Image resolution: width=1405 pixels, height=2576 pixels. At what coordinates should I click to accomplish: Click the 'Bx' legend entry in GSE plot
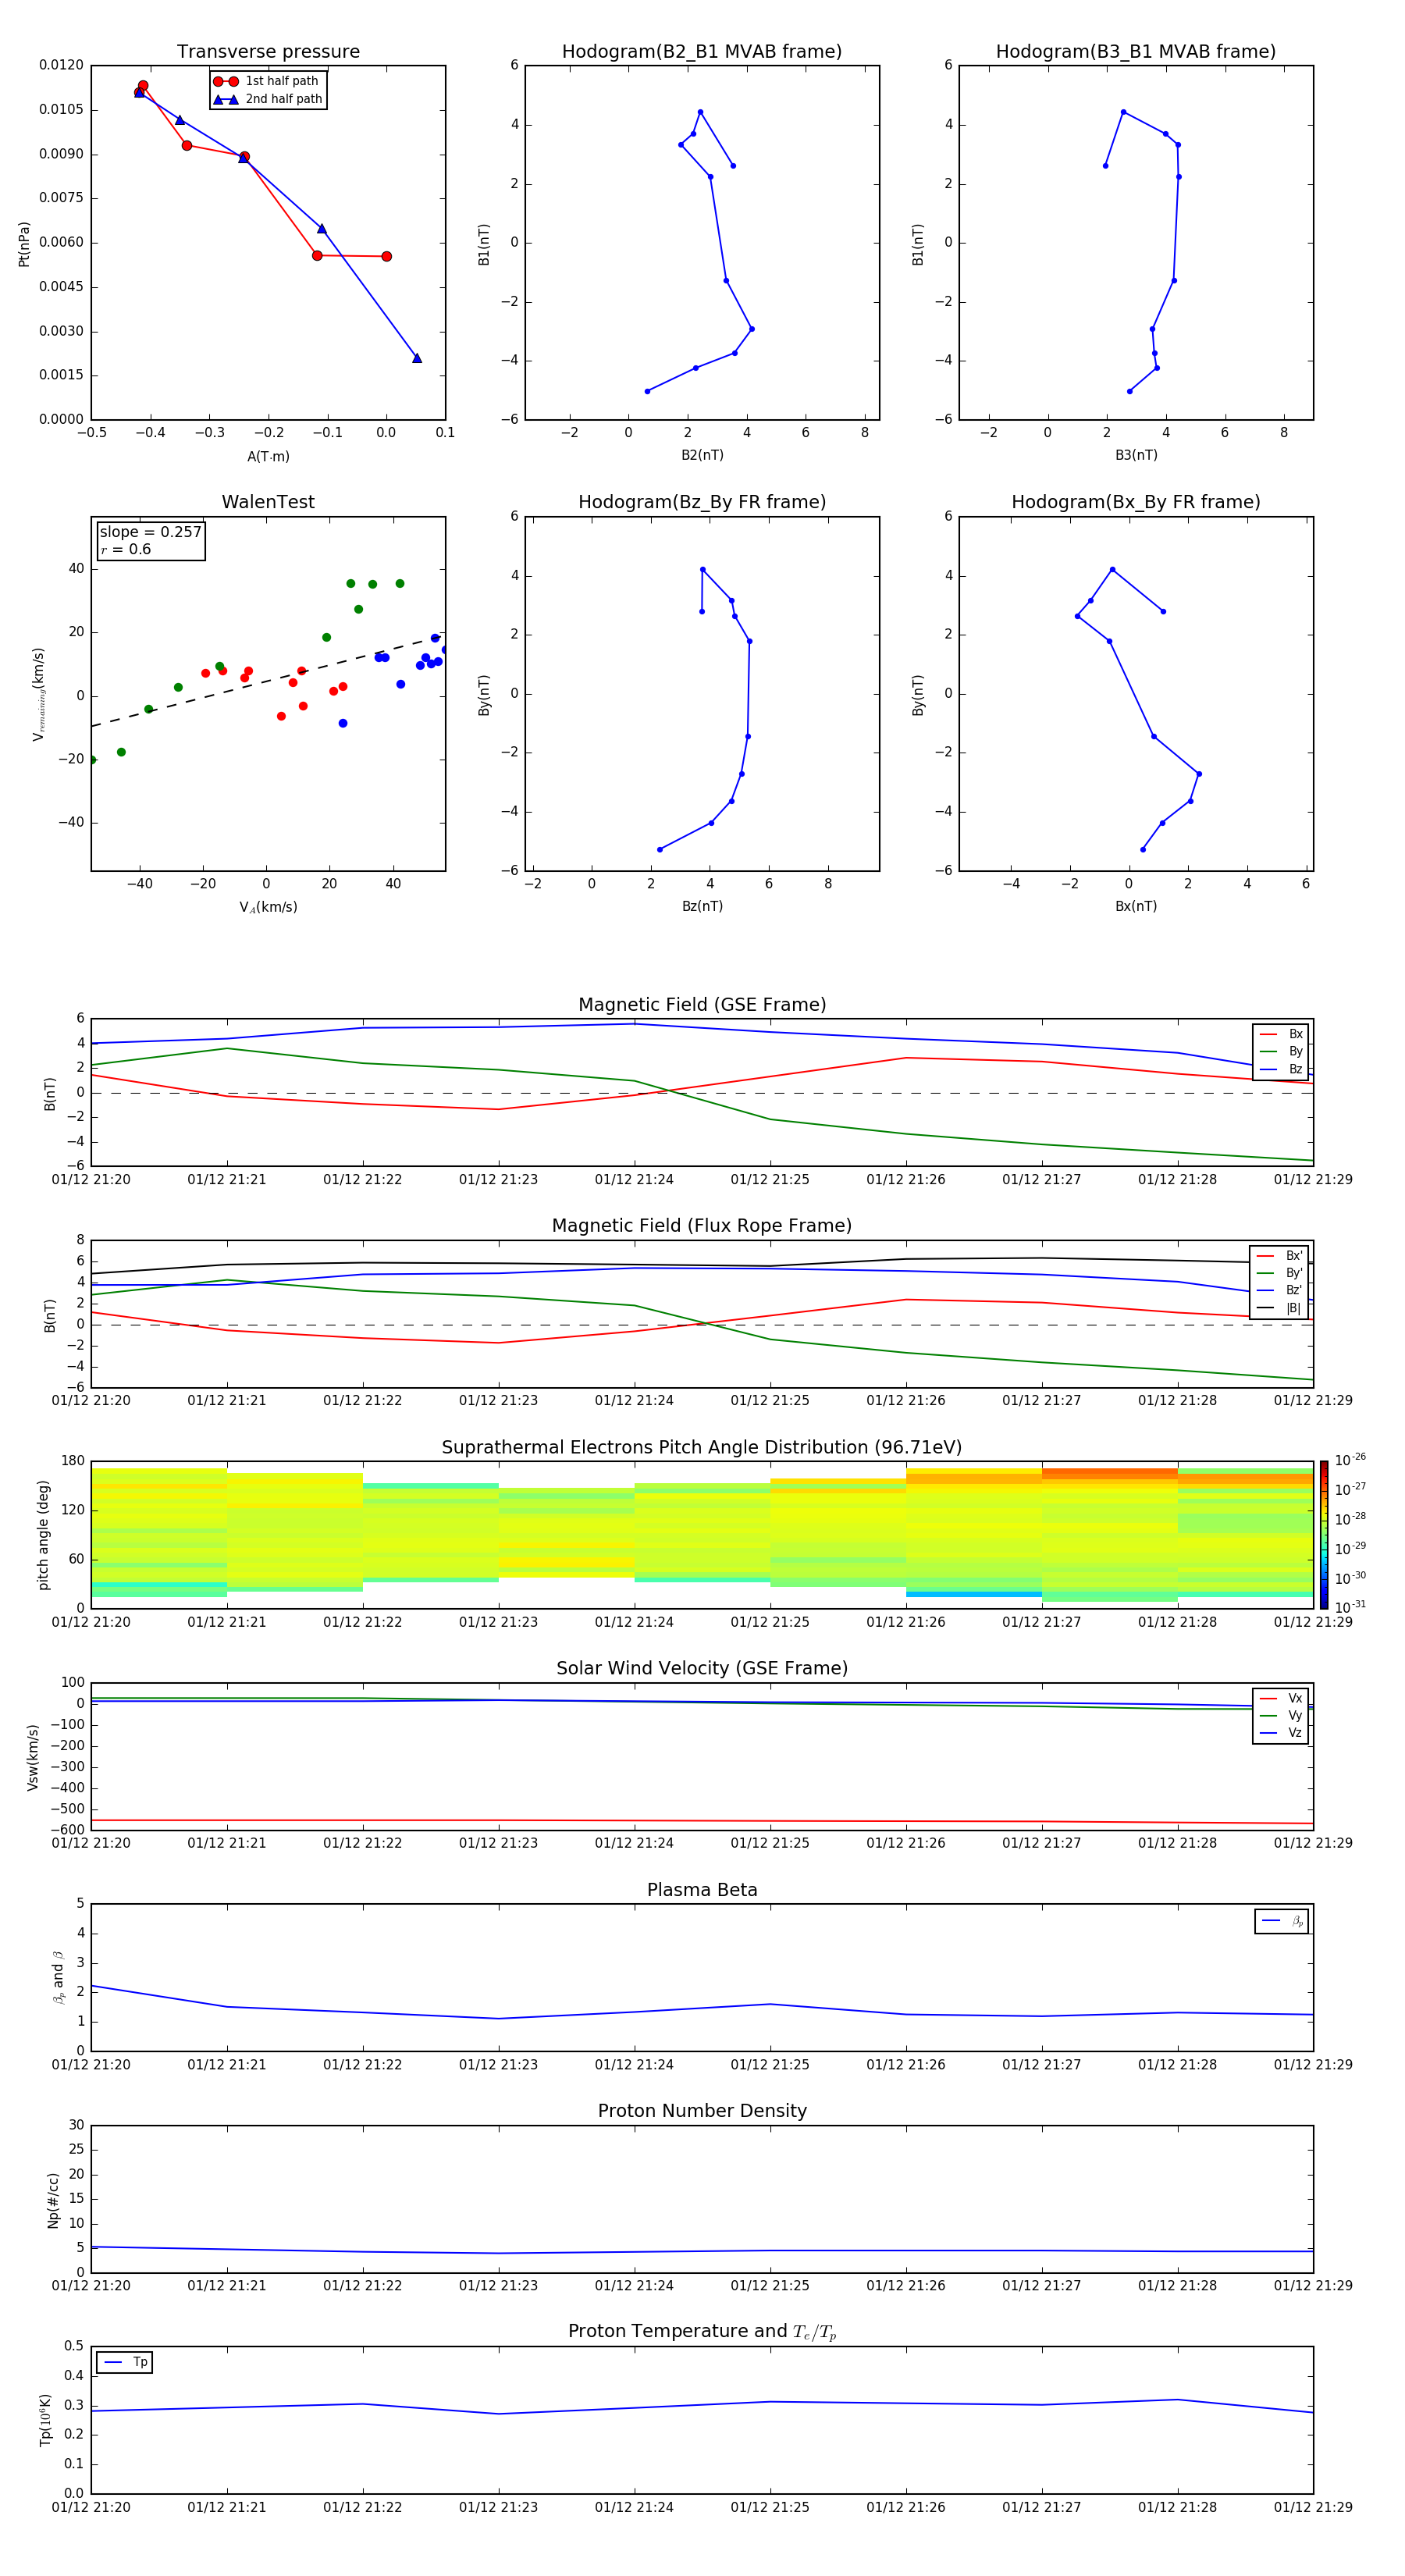1281,1034
